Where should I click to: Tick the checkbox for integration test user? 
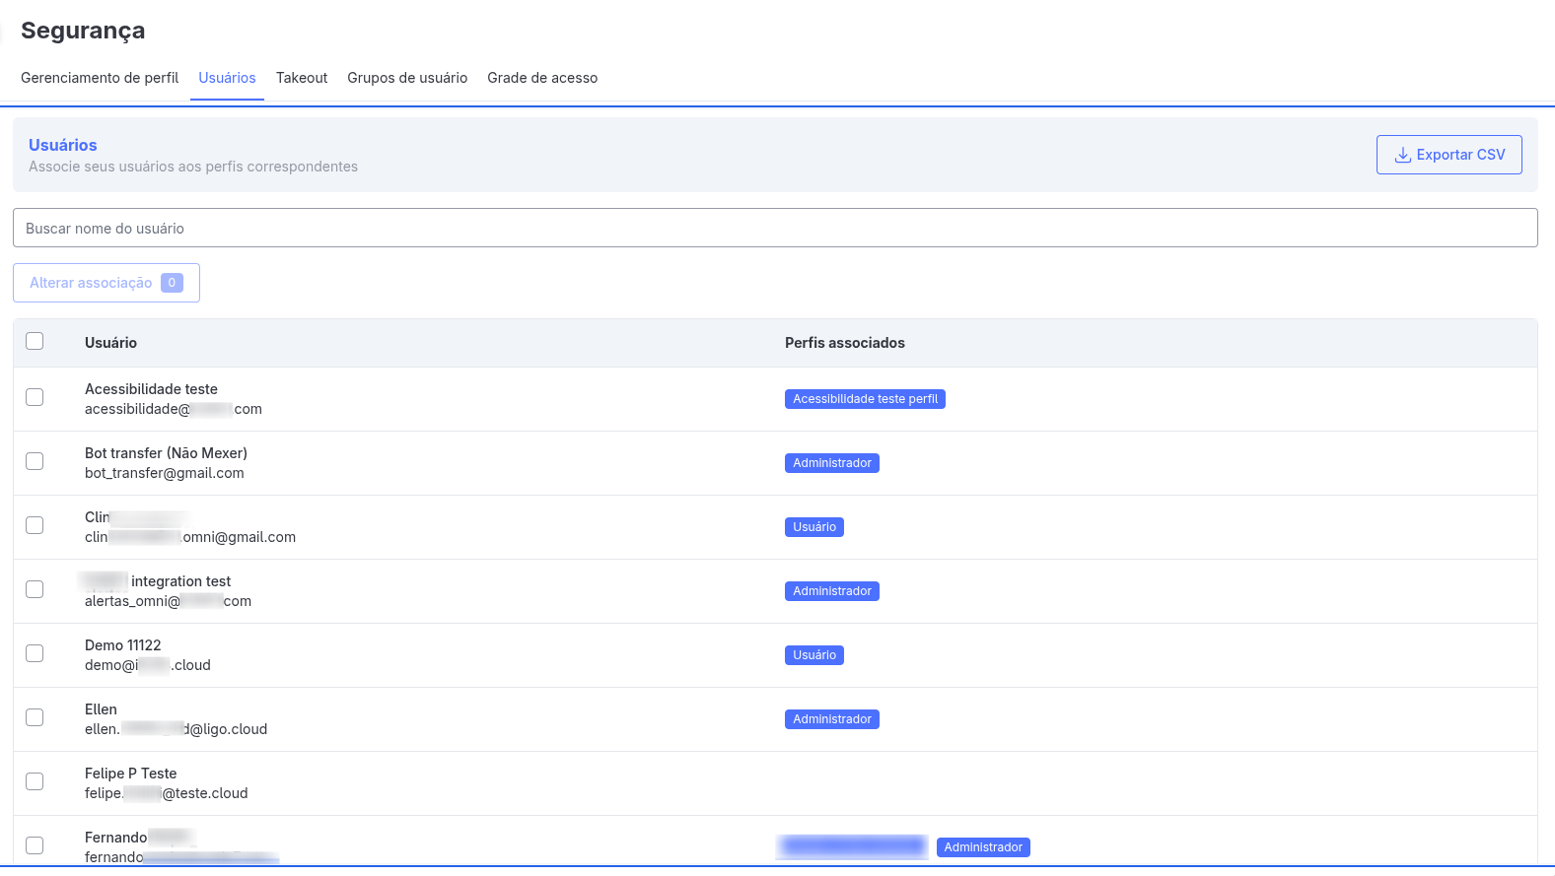pyautogui.click(x=35, y=589)
